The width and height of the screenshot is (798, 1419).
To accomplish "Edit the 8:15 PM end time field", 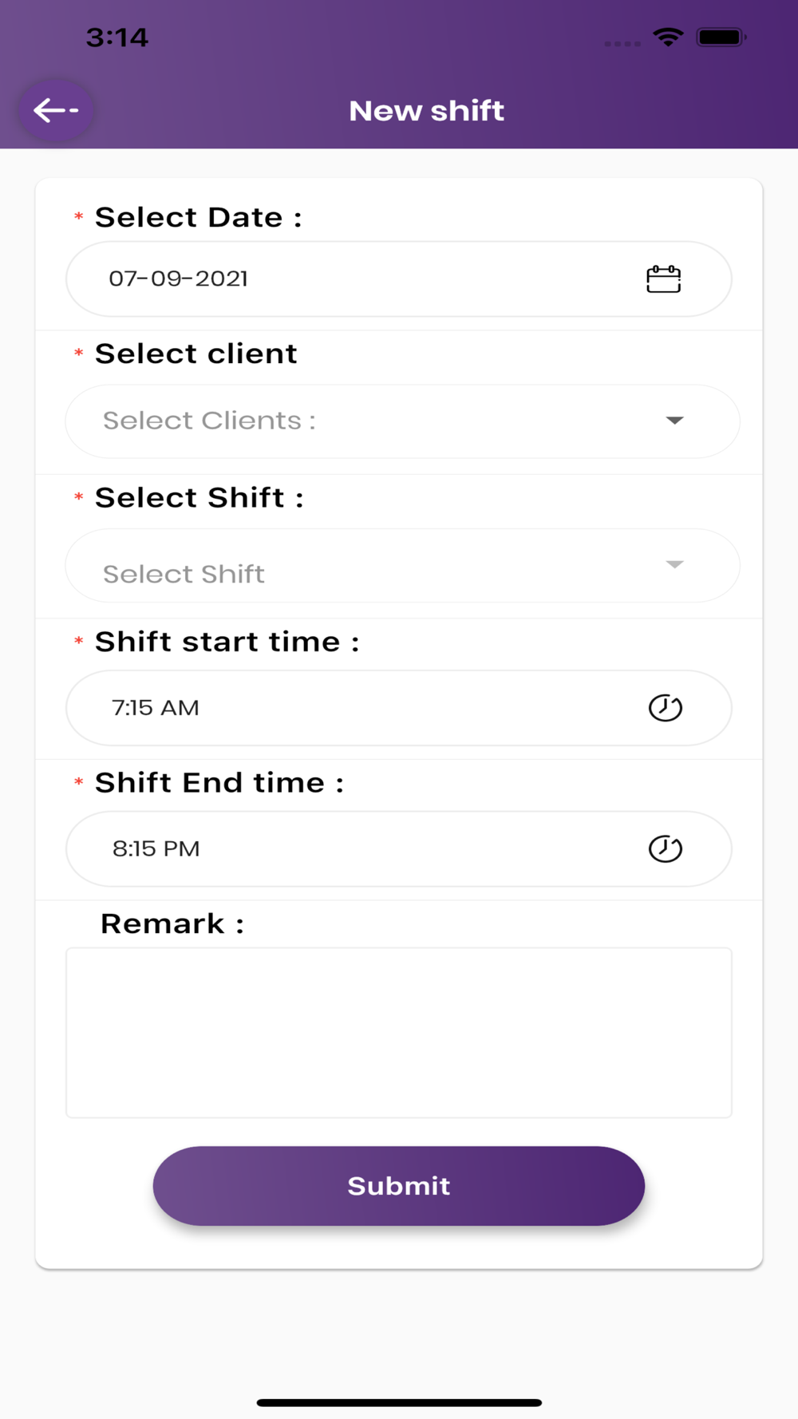I will (399, 849).
